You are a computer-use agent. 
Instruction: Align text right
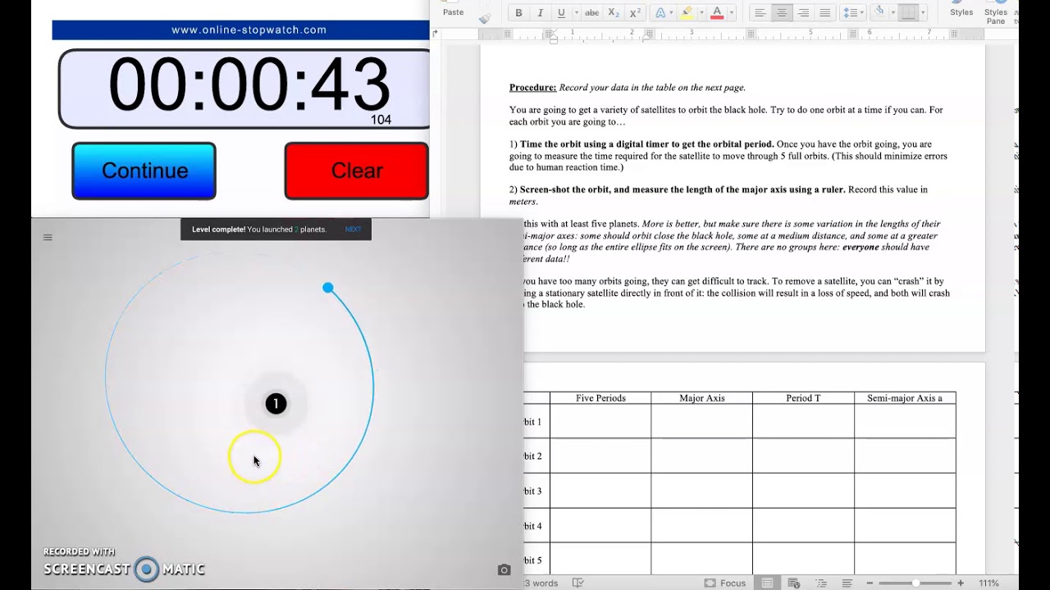(x=803, y=13)
